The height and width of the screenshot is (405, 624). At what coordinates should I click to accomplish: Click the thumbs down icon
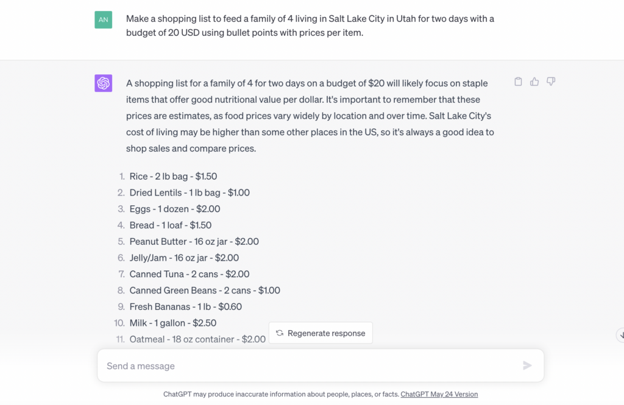(551, 82)
